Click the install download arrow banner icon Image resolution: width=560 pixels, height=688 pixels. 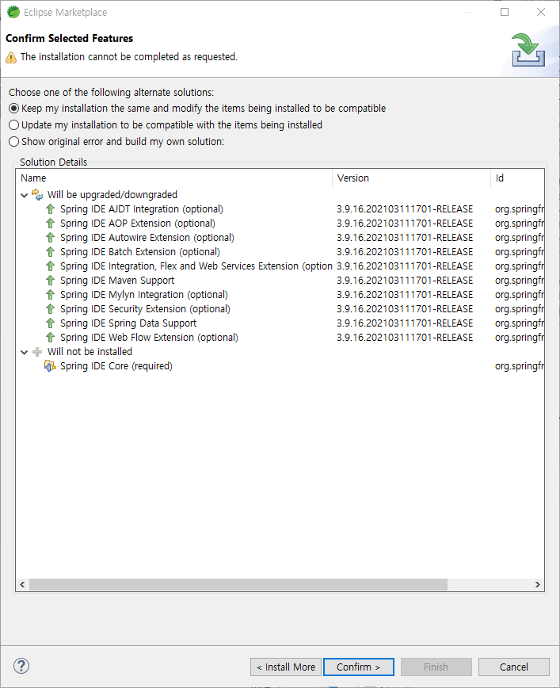point(528,50)
